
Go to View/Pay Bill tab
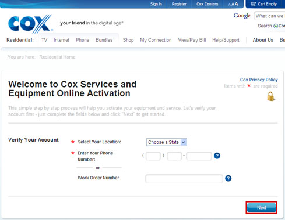(x=192, y=40)
